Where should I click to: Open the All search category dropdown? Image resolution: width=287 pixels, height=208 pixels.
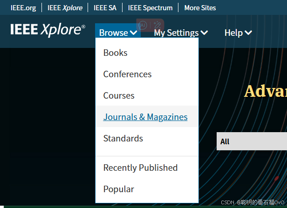pyautogui.click(x=252, y=141)
